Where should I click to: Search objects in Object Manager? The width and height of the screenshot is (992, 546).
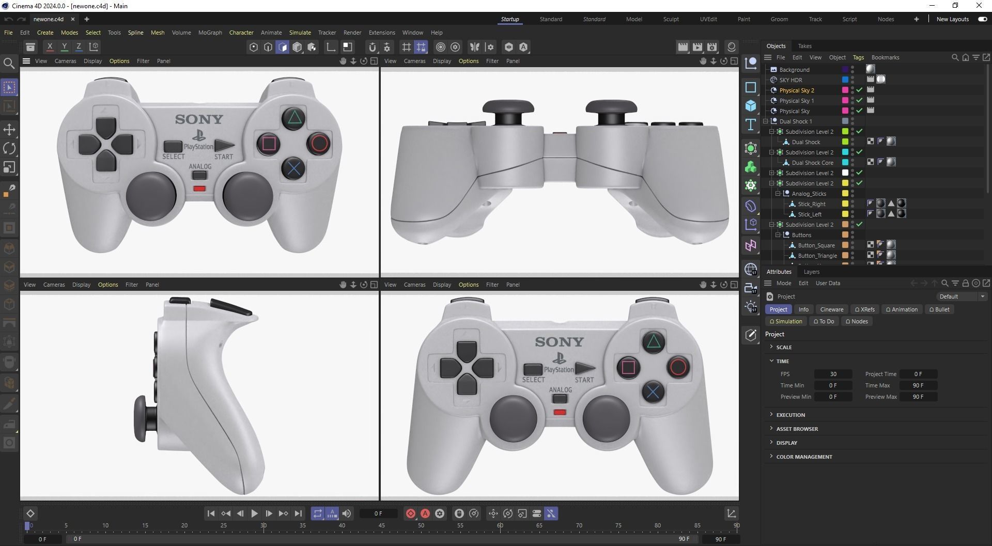955,57
